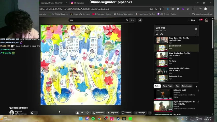Screen dimensions: 217x122
Task: Dislike the video
Action: 88,113
